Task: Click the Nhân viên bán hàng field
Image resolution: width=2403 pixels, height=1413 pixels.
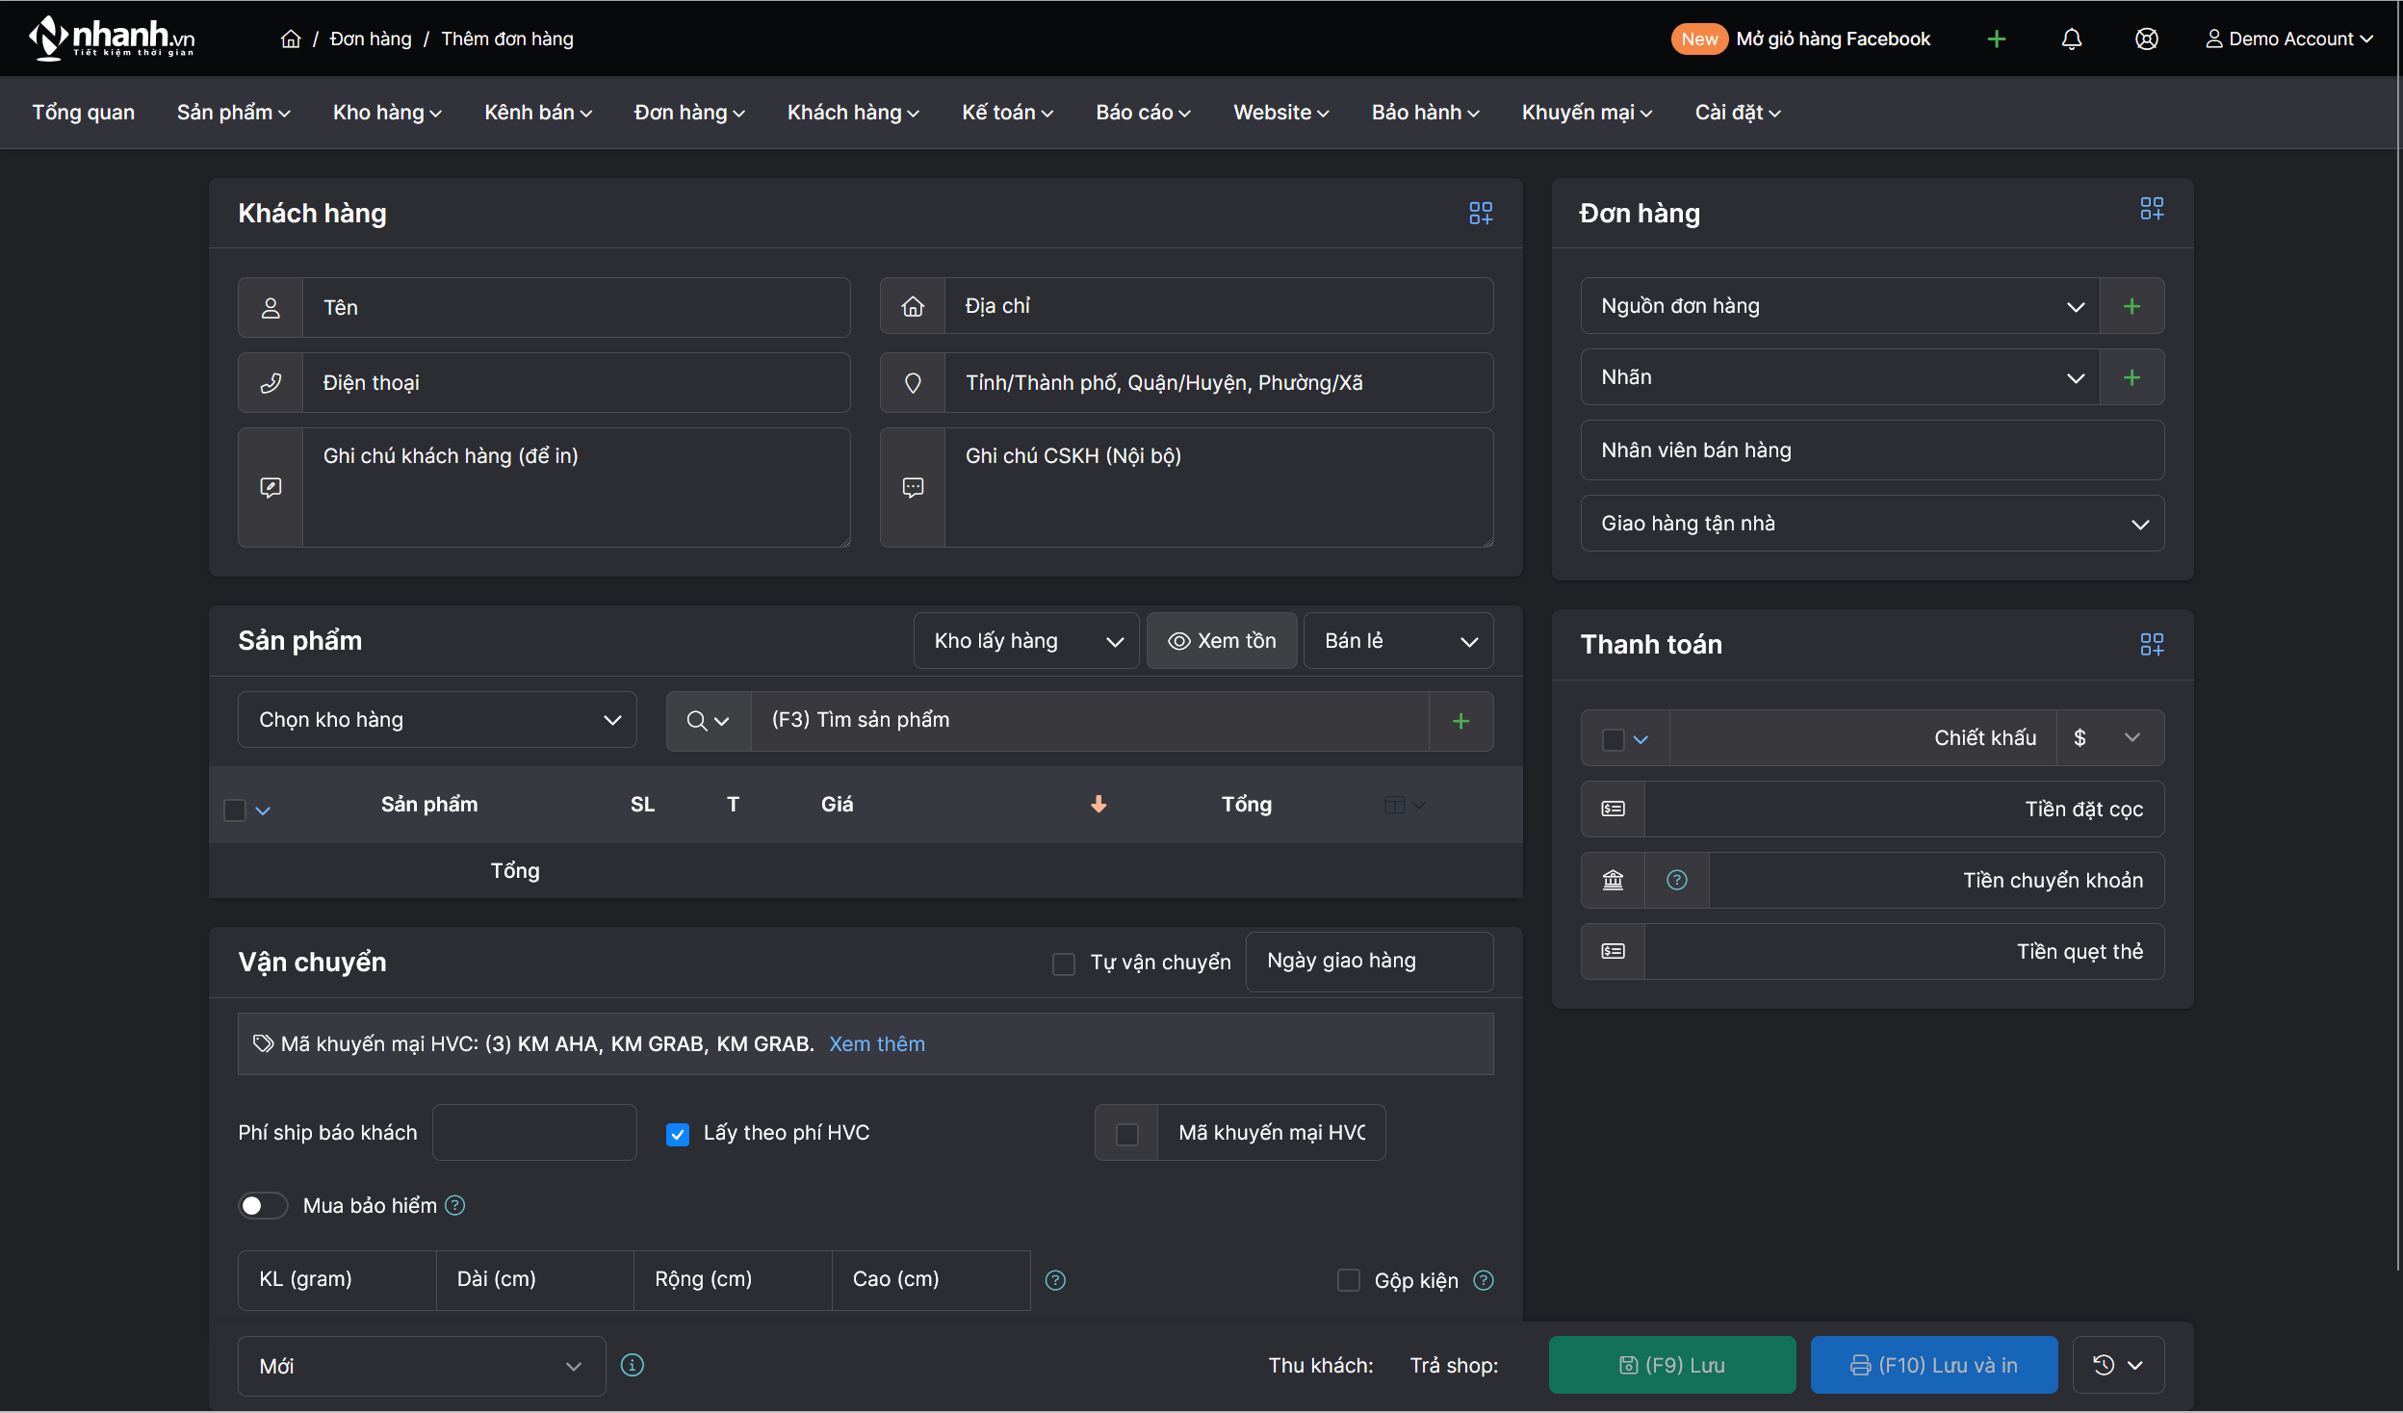Action: pyautogui.click(x=1873, y=450)
